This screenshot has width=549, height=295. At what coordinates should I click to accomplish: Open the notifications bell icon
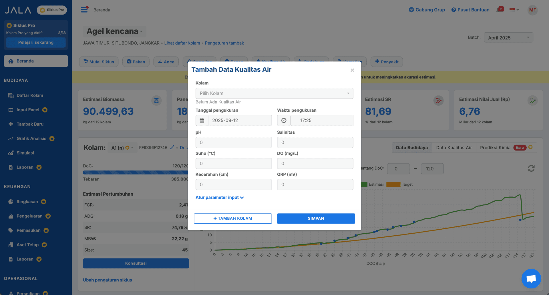(499, 10)
